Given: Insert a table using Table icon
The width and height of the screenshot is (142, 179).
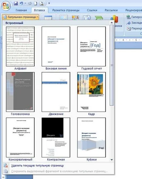Looking at the screenshot, I should 48,18.
